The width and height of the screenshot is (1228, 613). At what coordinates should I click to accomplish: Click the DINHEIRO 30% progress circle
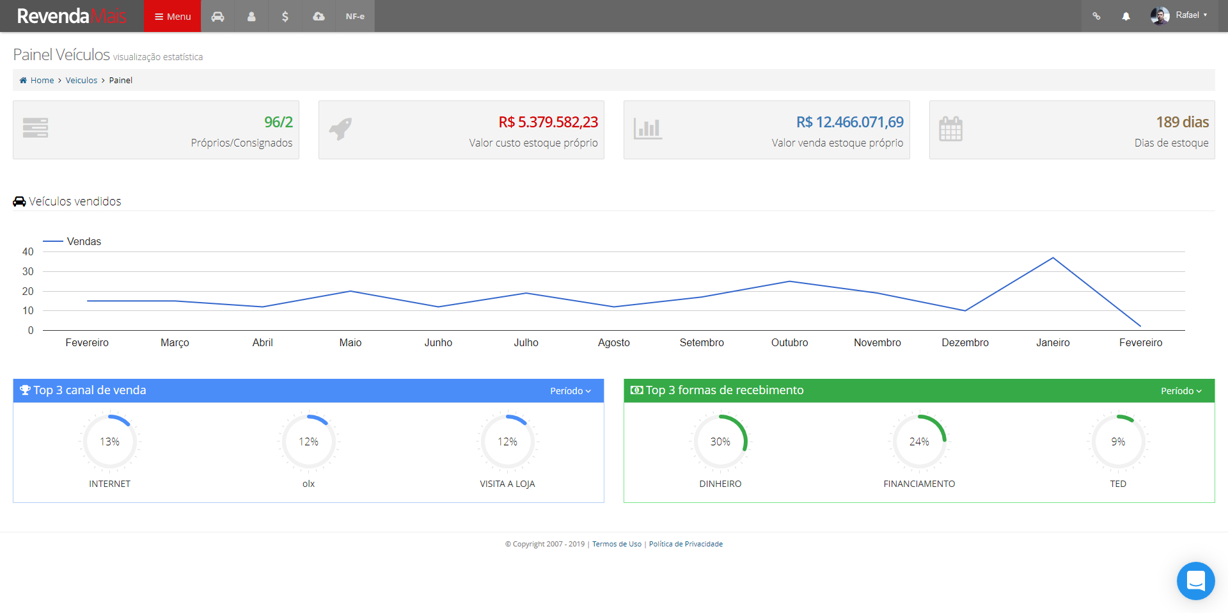(720, 442)
